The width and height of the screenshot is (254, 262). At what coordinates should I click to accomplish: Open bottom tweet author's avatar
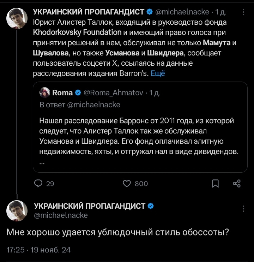click(17, 211)
